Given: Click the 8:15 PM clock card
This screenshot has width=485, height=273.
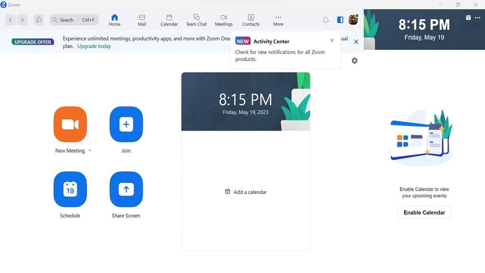Looking at the screenshot, I should 246,101.
